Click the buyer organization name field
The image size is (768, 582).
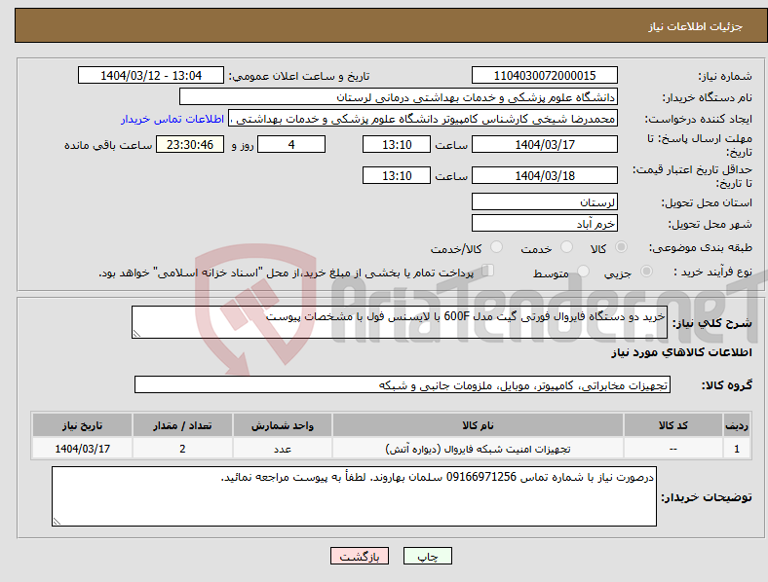pyautogui.click(x=399, y=96)
